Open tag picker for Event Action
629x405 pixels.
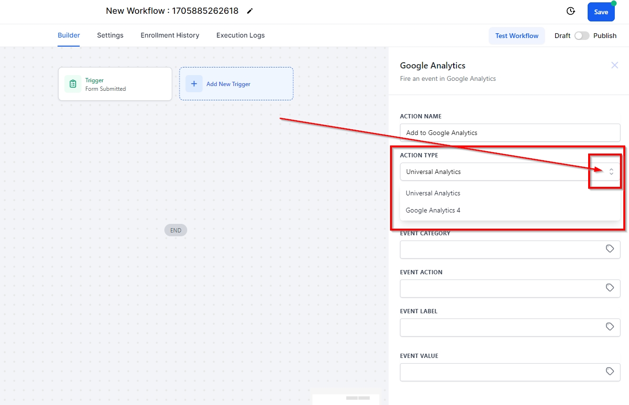(x=610, y=288)
